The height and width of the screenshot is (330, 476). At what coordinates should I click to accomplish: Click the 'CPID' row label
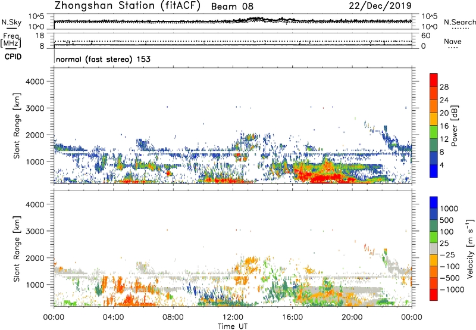click(x=13, y=57)
